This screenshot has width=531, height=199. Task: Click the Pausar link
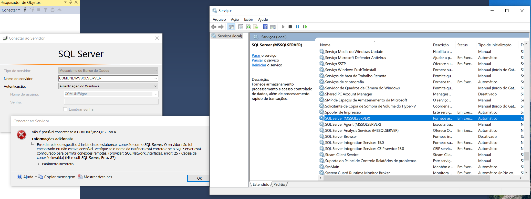pos(257,60)
